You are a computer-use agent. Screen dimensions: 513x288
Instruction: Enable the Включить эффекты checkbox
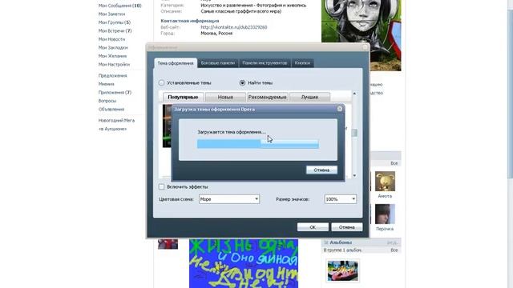click(x=162, y=186)
